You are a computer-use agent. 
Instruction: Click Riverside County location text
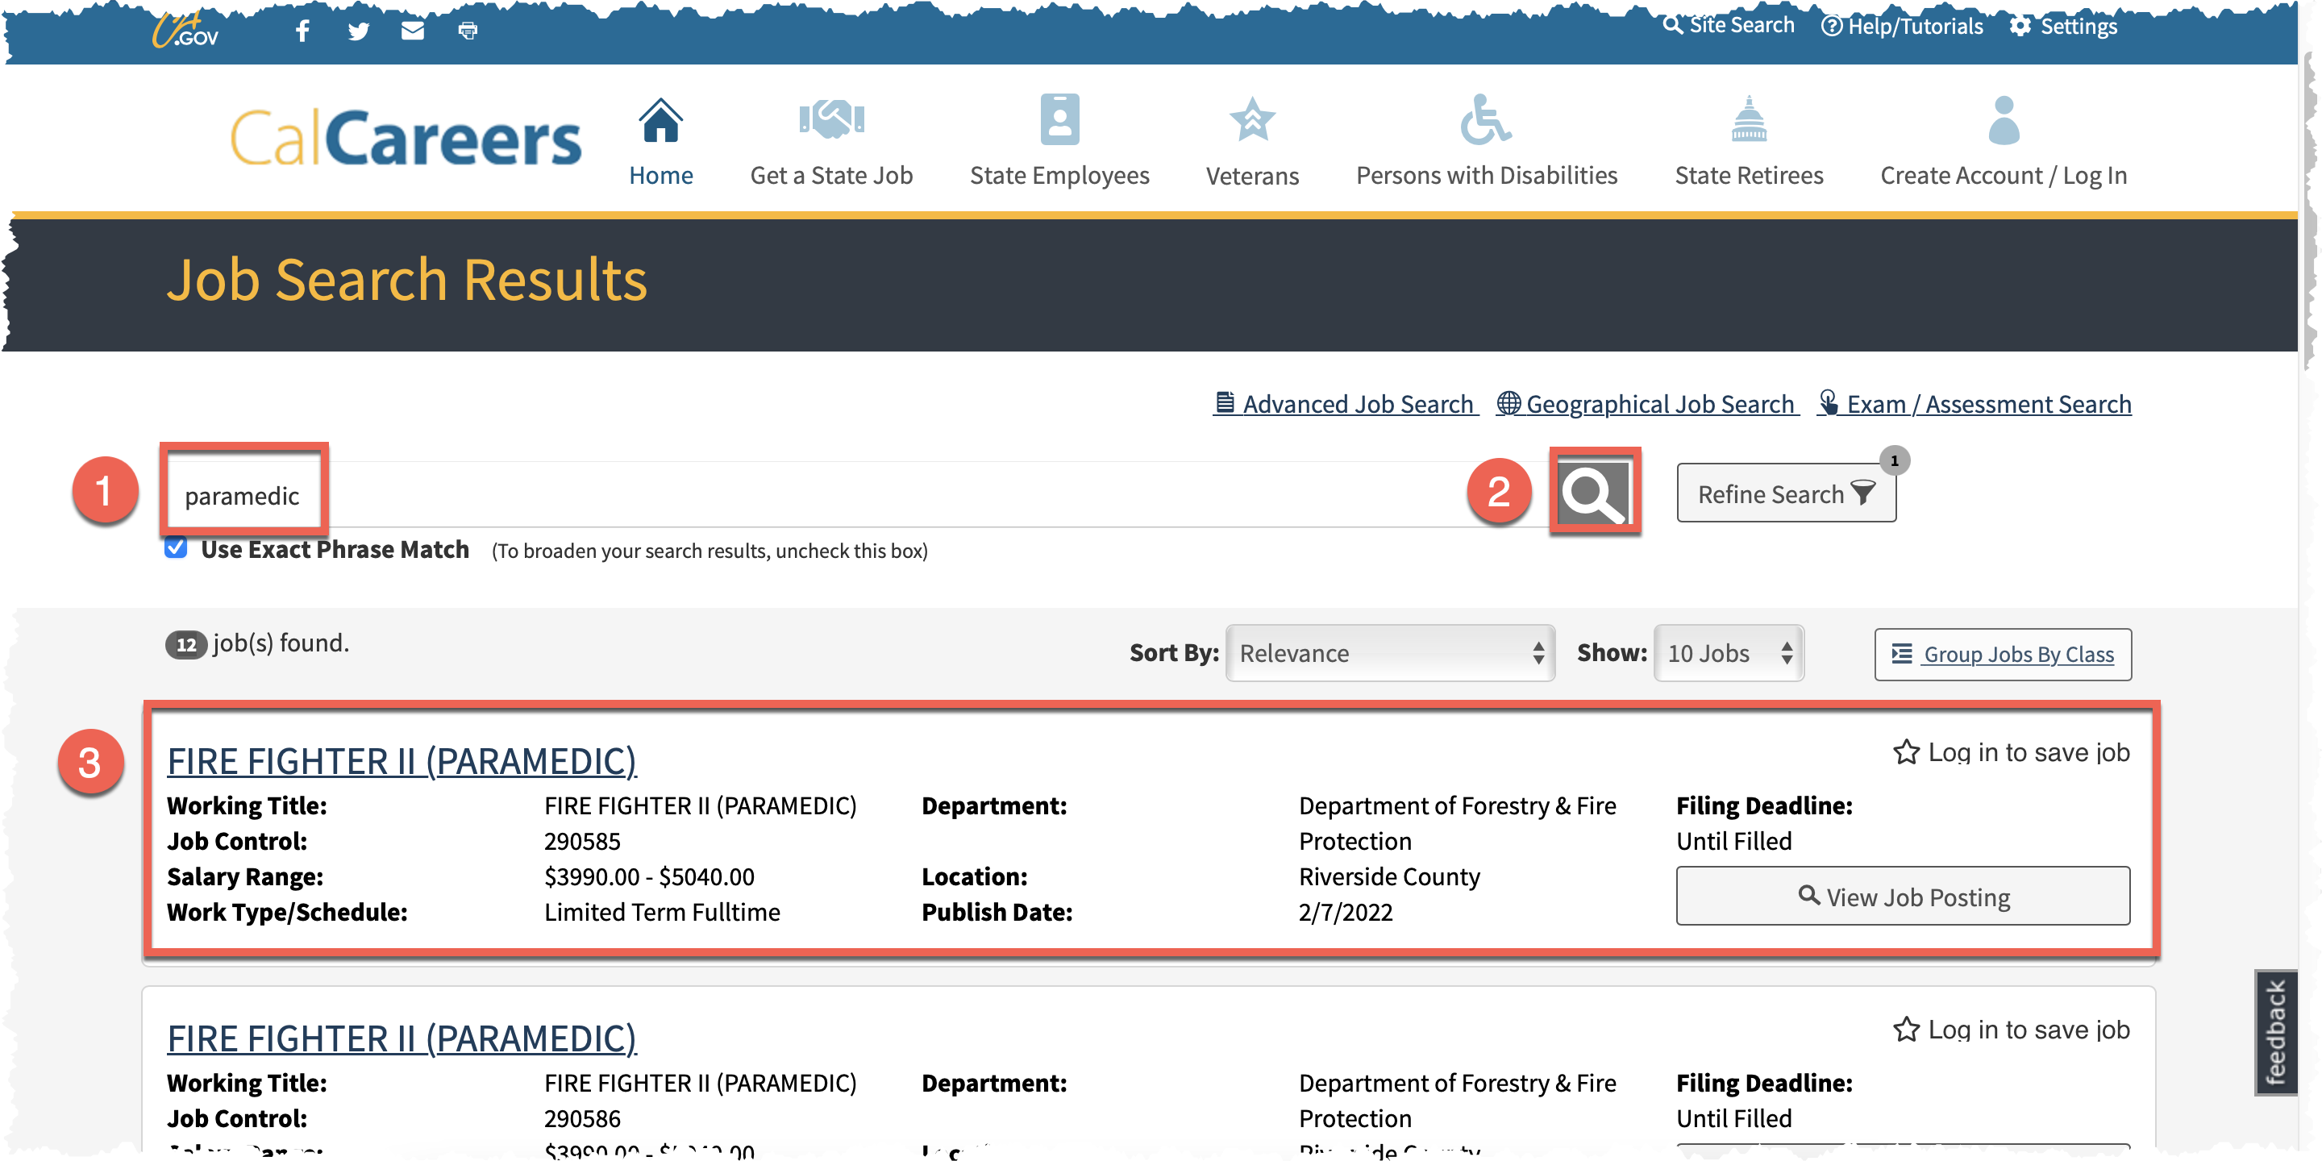[x=1389, y=876]
